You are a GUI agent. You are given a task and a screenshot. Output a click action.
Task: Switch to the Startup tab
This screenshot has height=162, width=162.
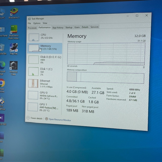69,27
